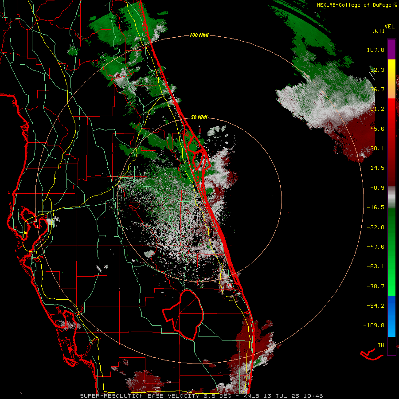Click the -63.1 velocity scale value
Viewport: 399px width, 399px height.
(376, 266)
